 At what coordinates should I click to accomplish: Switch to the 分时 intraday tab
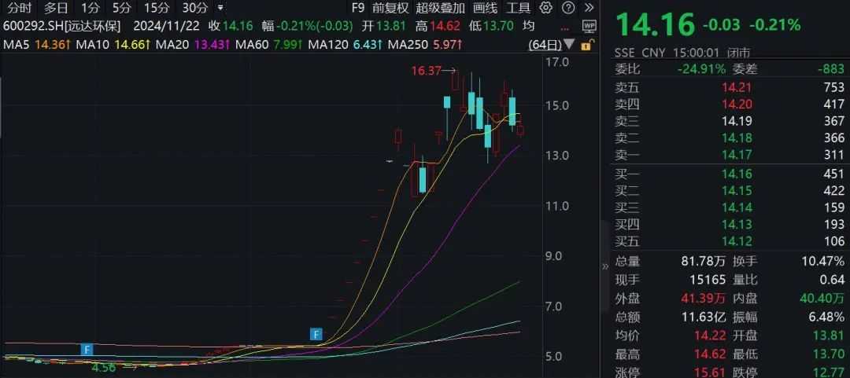click(20, 9)
